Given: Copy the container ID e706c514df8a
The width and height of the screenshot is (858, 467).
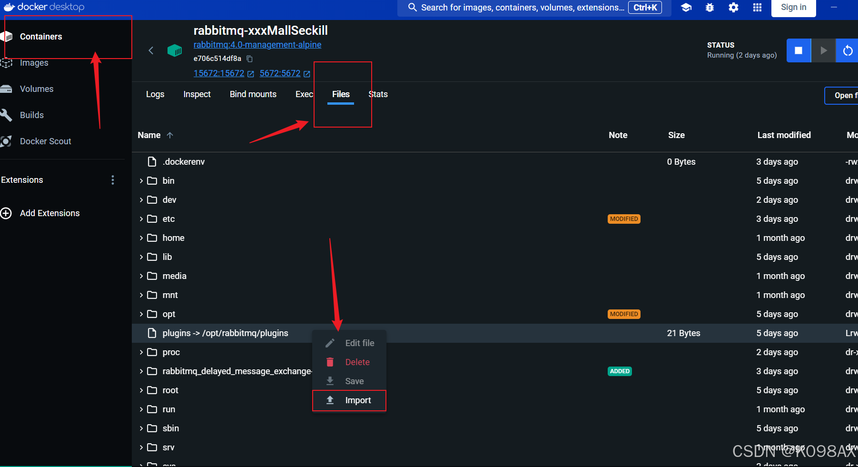Looking at the screenshot, I should point(249,59).
